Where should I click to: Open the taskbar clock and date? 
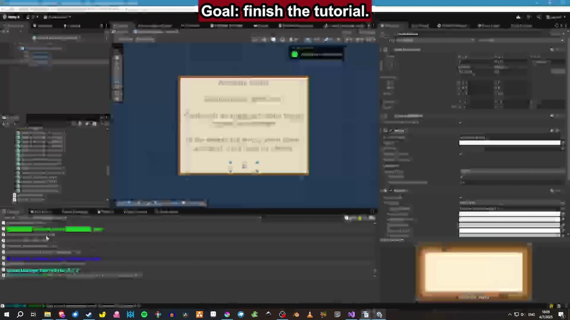click(x=546, y=315)
